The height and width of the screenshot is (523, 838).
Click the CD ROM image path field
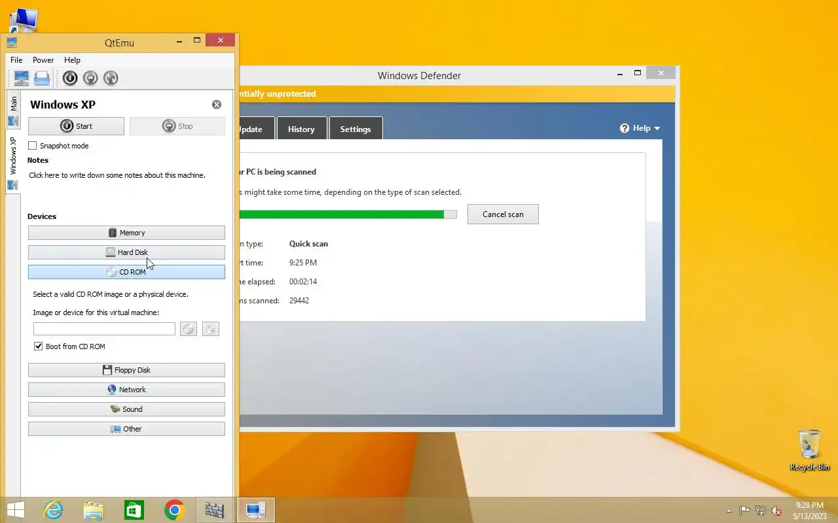105,329
